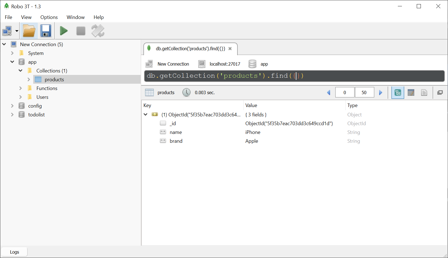The image size is (448, 258).
Task: Expand the System folder
Action: [x=12, y=53]
